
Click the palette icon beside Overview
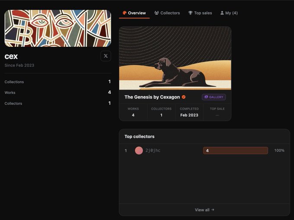tap(125, 13)
